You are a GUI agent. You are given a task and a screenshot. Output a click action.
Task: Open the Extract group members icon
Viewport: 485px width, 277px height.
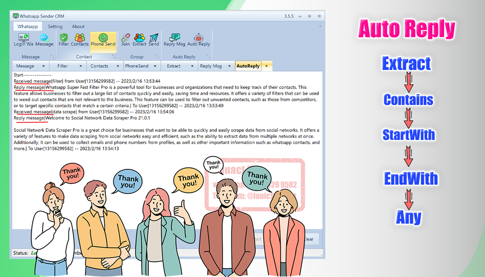pyautogui.click(x=140, y=40)
